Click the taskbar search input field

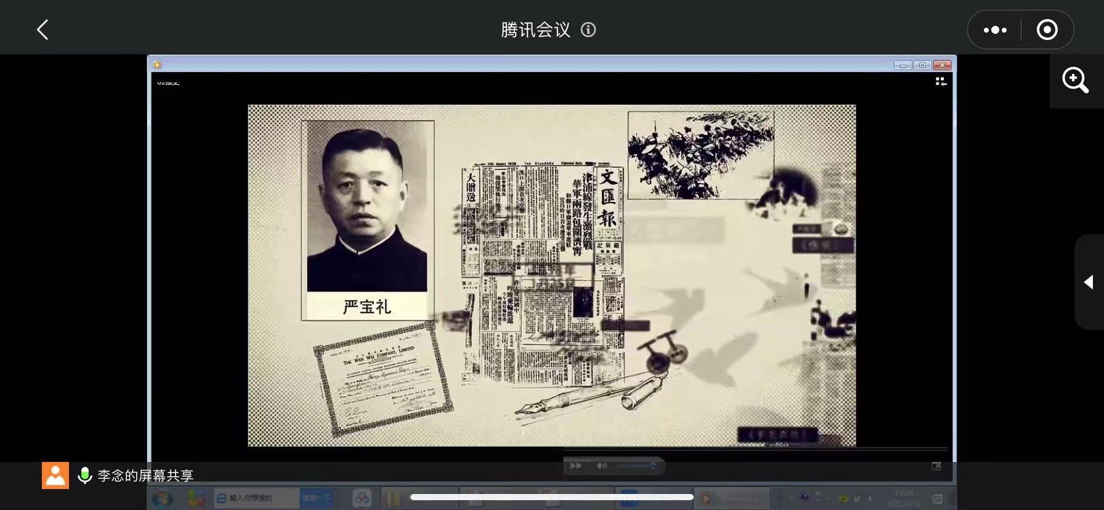pyautogui.click(x=256, y=498)
